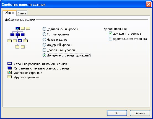The width and height of the screenshot is (153, 119).
Task: Select 'Дочерние страницы домашней' radio option
Action: [44, 55]
